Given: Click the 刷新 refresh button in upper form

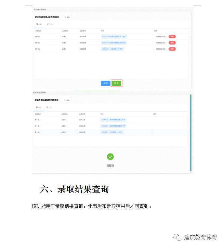Looking at the screenshot, I should pyautogui.click(x=67, y=17).
